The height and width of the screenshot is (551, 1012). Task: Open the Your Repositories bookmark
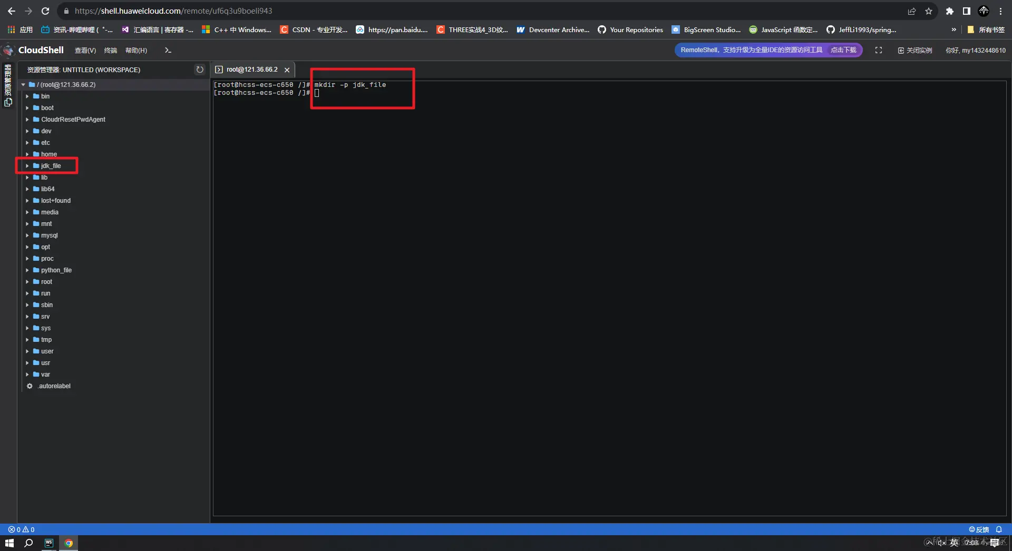(630, 29)
